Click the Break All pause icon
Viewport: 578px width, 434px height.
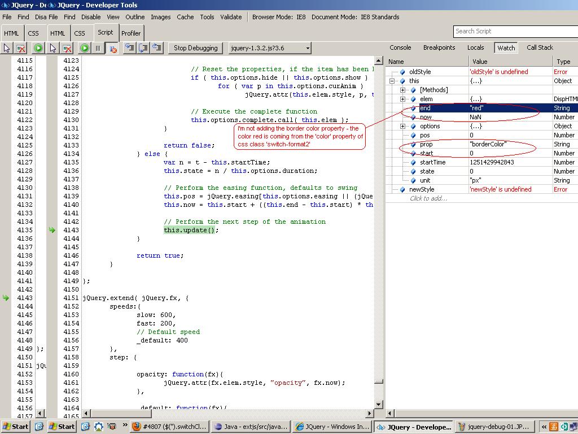point(98,48)
